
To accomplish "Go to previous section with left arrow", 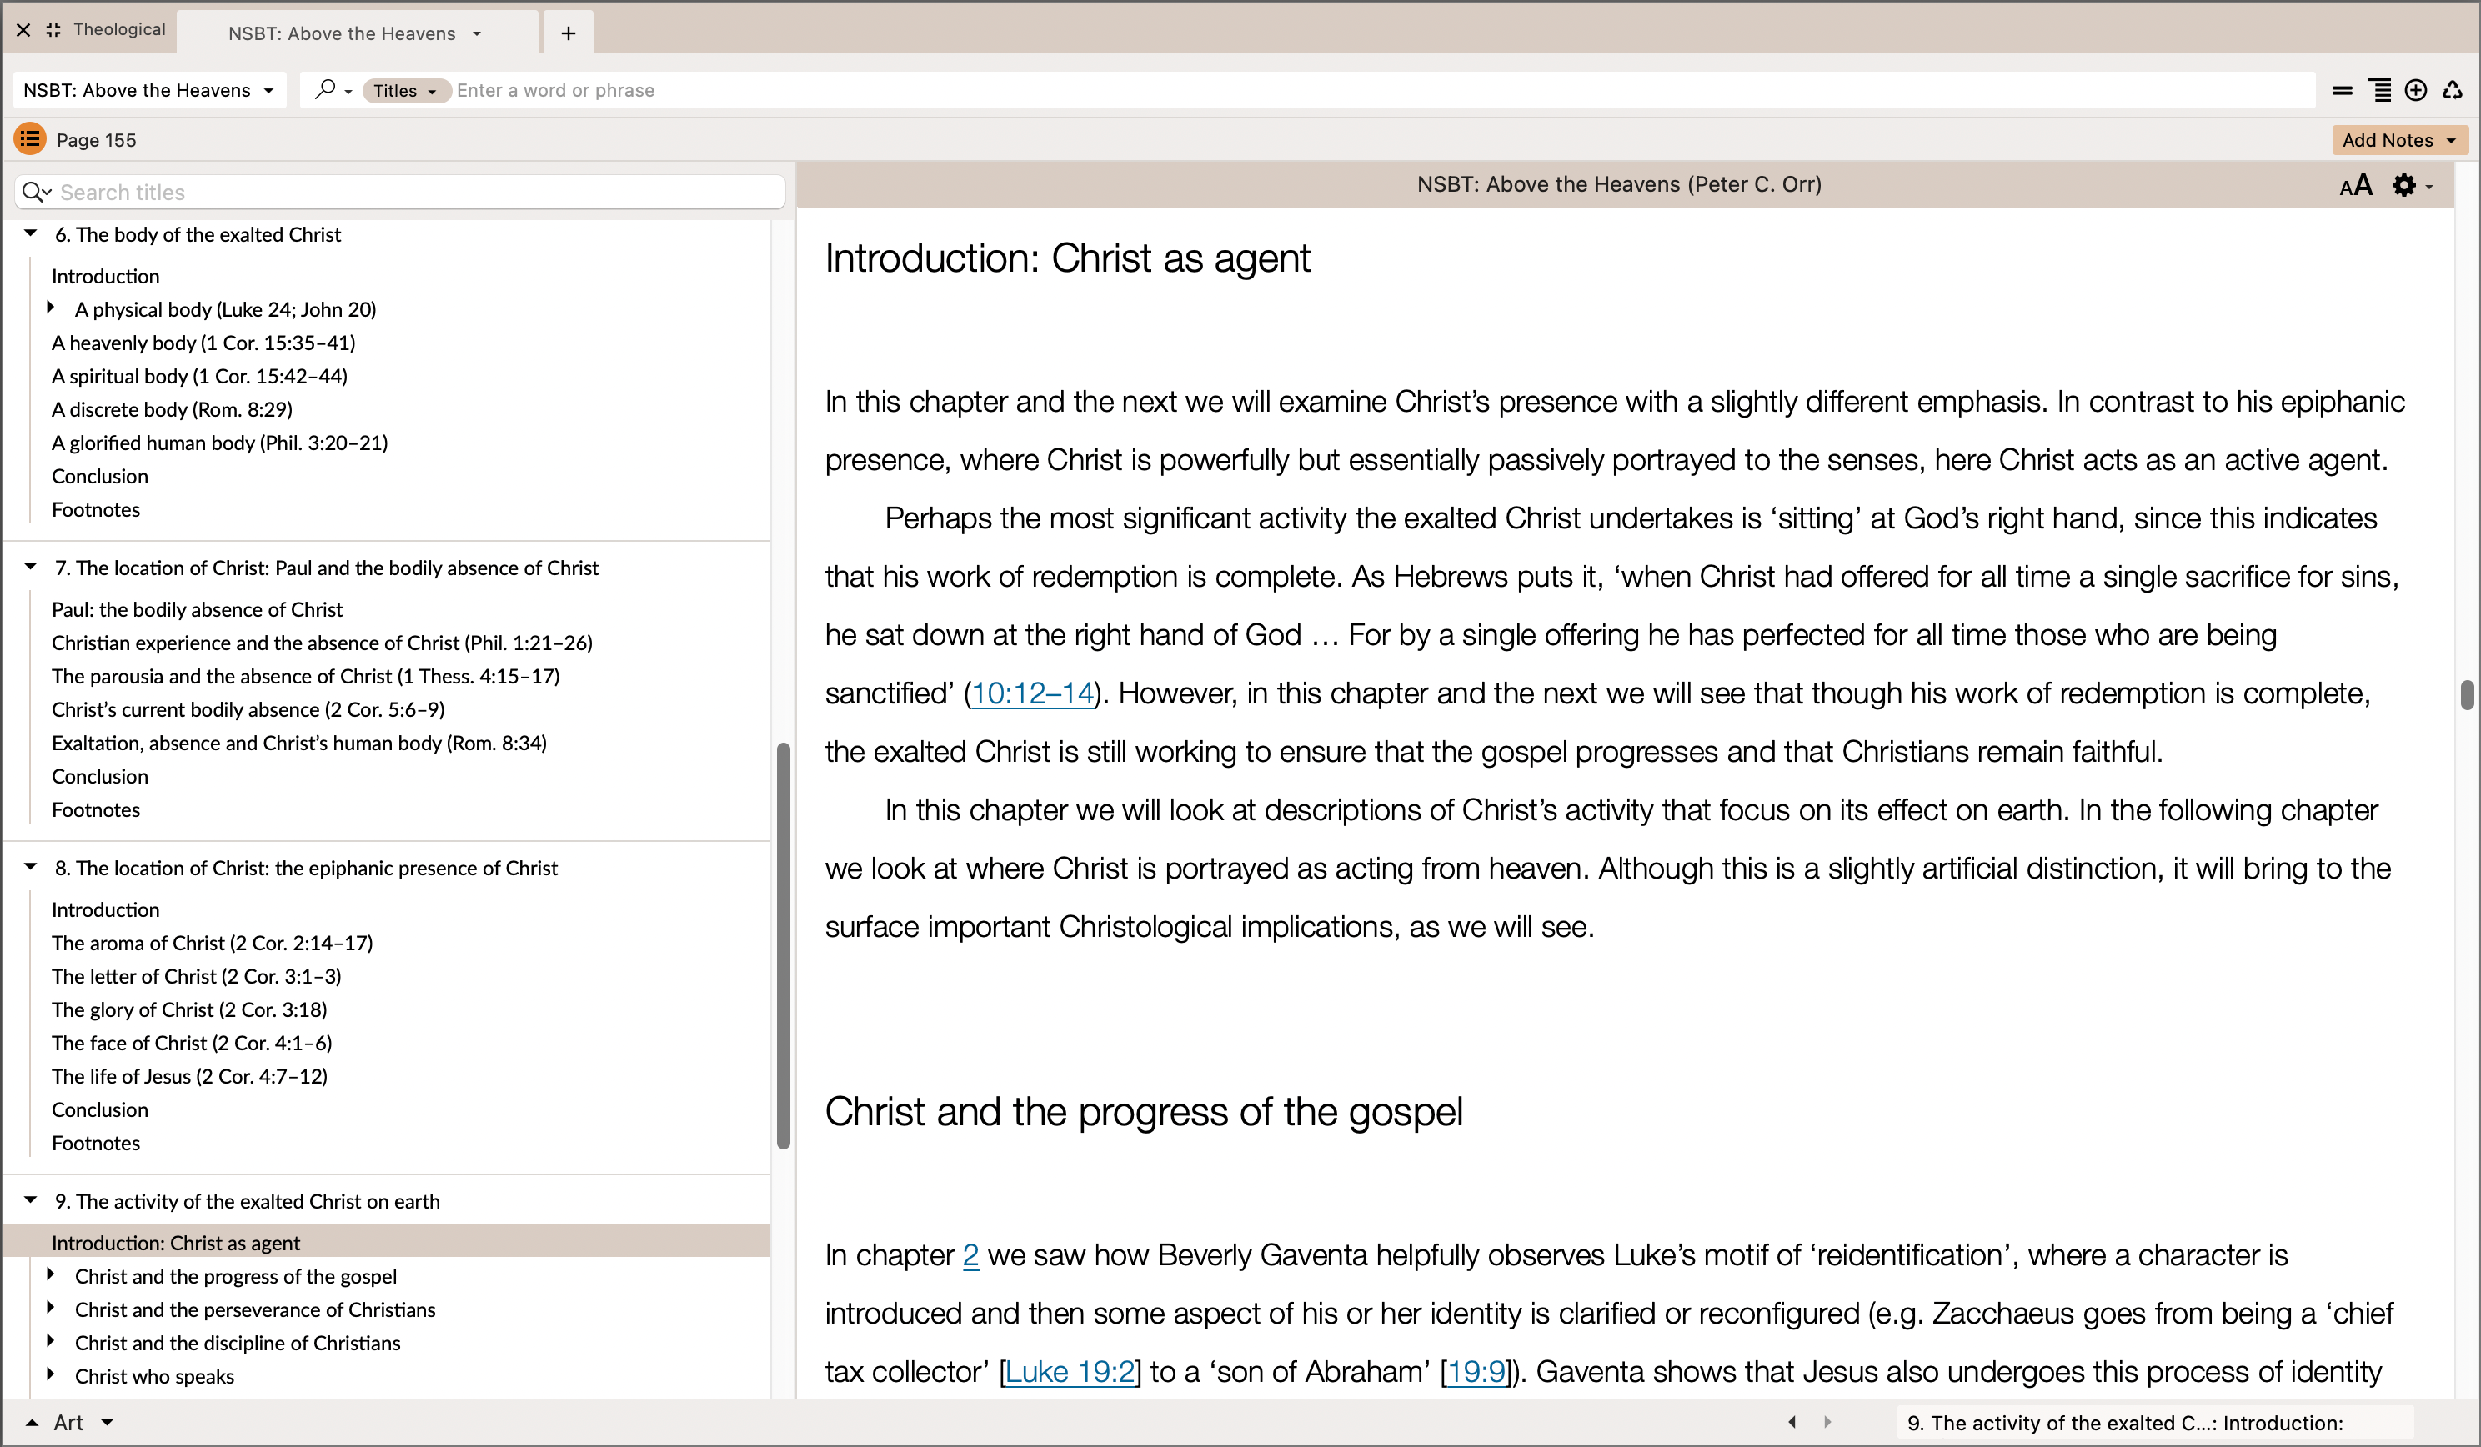I will point(1792,1421).
